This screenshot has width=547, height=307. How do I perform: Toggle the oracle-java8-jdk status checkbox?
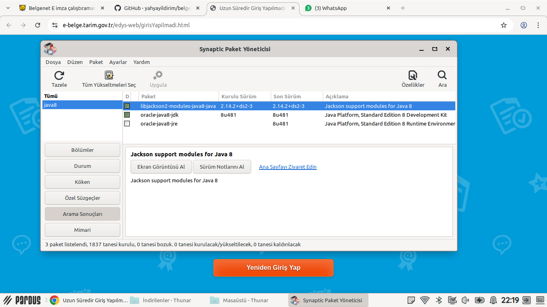[127, 115]
